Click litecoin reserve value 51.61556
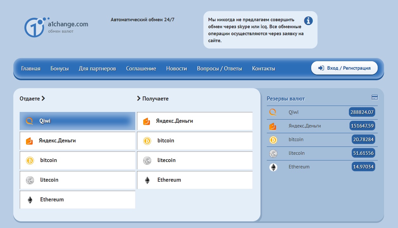This screenshot has width=398, height=228. coord(363,153)
